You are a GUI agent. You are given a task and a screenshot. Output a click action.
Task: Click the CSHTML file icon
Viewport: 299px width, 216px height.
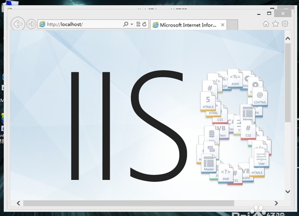(x=260, y=97)
